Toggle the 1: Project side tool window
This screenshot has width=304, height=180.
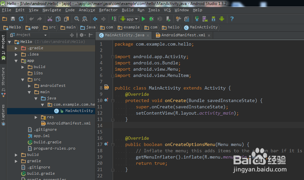(x=3, y=47)
